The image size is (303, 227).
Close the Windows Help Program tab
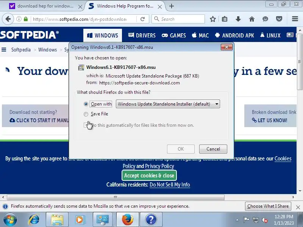click(x=160, y=7)
